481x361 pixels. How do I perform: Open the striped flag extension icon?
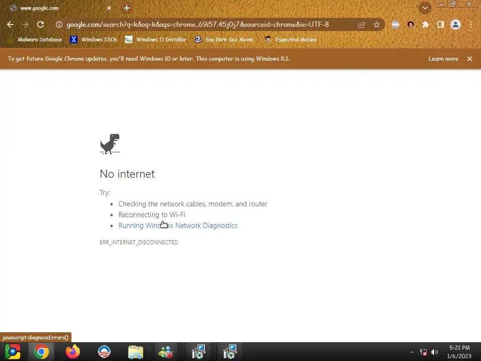pos(396,24)
